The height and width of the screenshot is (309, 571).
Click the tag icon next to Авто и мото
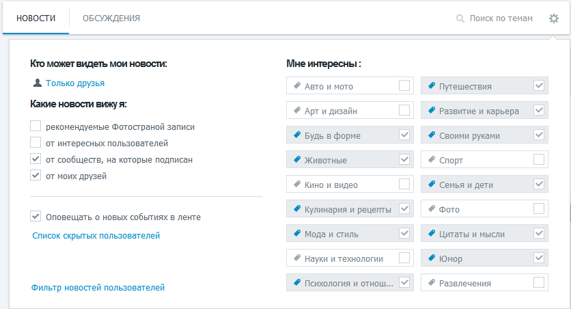[297, 85]
